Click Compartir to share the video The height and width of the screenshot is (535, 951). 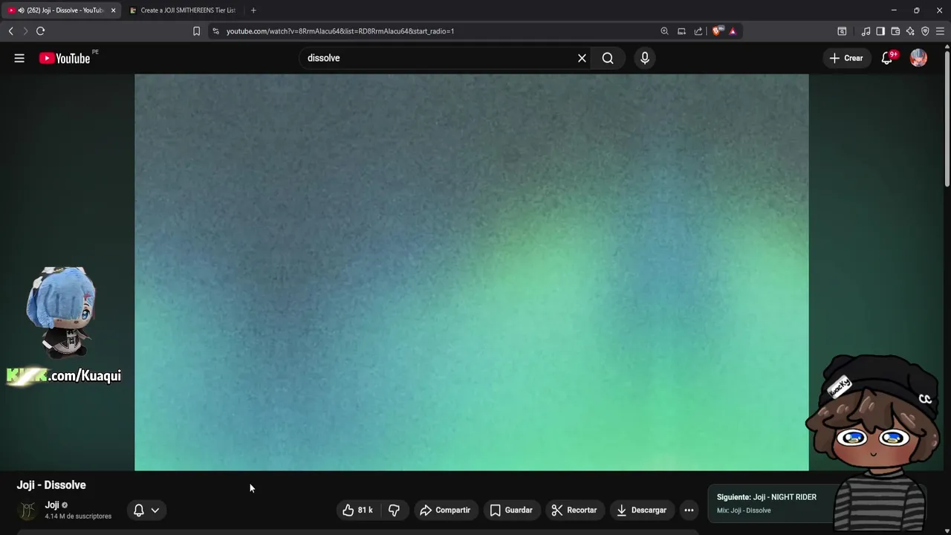pos(445,510)
